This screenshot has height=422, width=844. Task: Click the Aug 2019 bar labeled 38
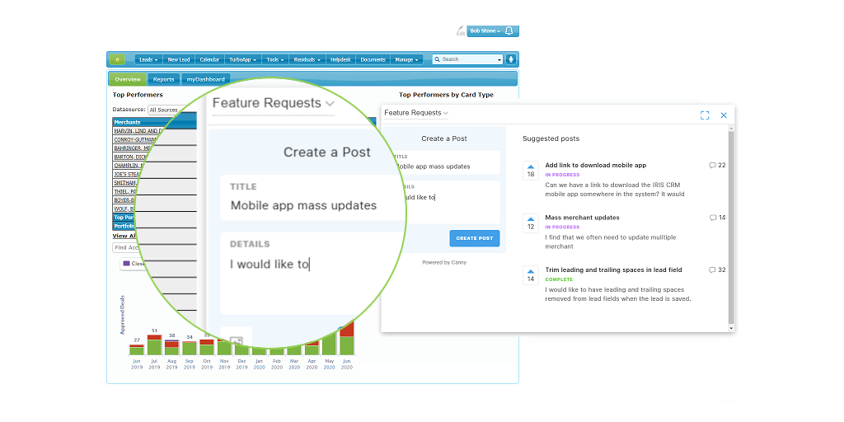[171, 347]
